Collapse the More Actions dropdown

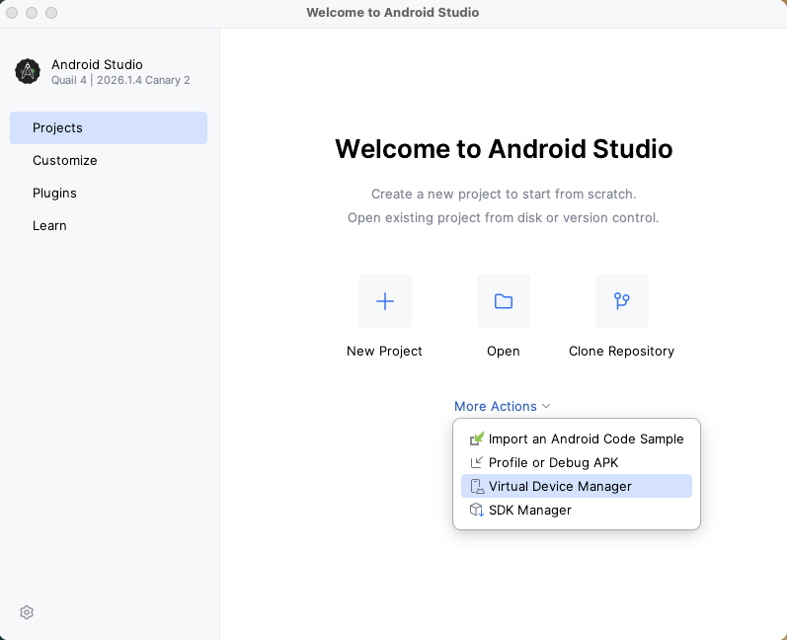(502, 406)
